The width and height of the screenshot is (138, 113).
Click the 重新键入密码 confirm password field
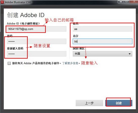pos(37,54)
